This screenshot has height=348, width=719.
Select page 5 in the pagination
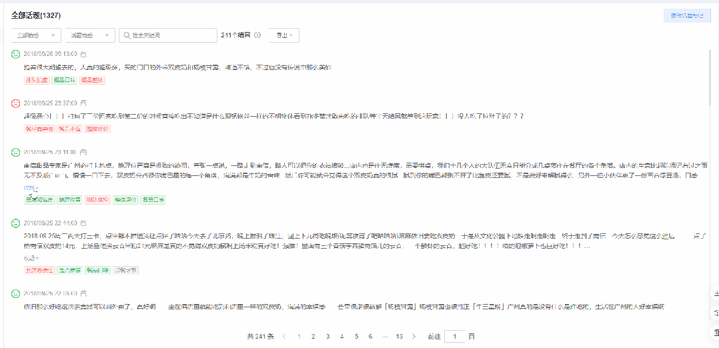pos(356,337)
